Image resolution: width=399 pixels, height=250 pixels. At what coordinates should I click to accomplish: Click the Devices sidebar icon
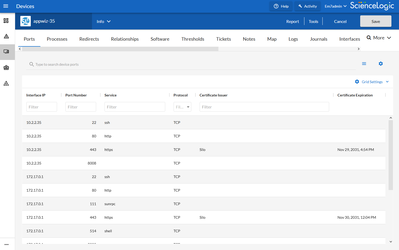point(6,52)
